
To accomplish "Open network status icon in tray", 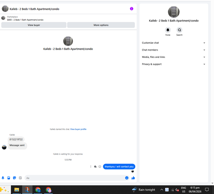I will point(172,190).
